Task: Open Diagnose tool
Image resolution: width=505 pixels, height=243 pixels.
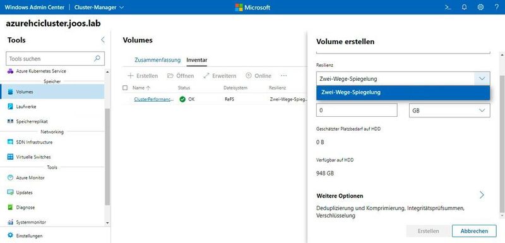Action: pyautogui.click(x=52, y=207)
